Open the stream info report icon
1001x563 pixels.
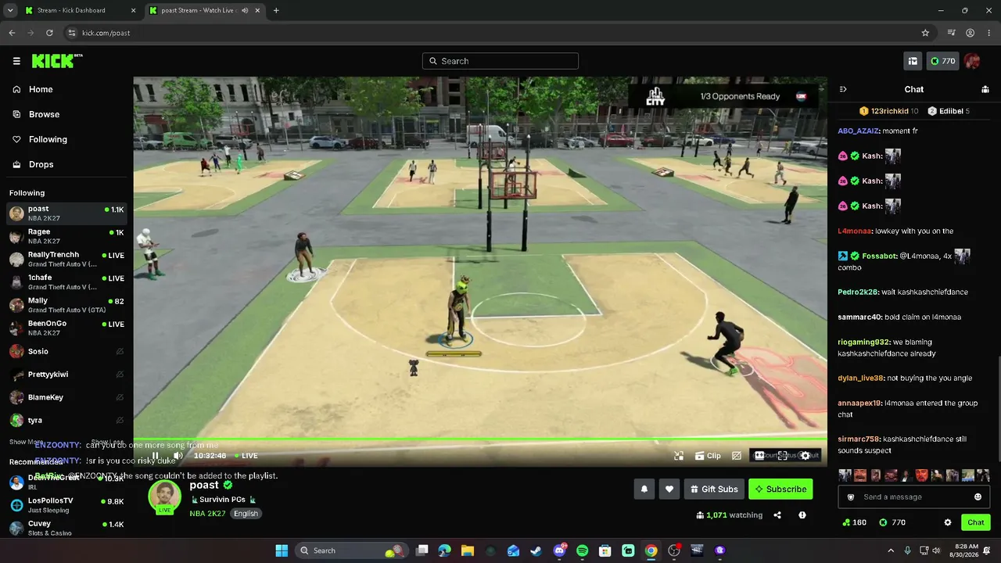click(x=802, y=515)
